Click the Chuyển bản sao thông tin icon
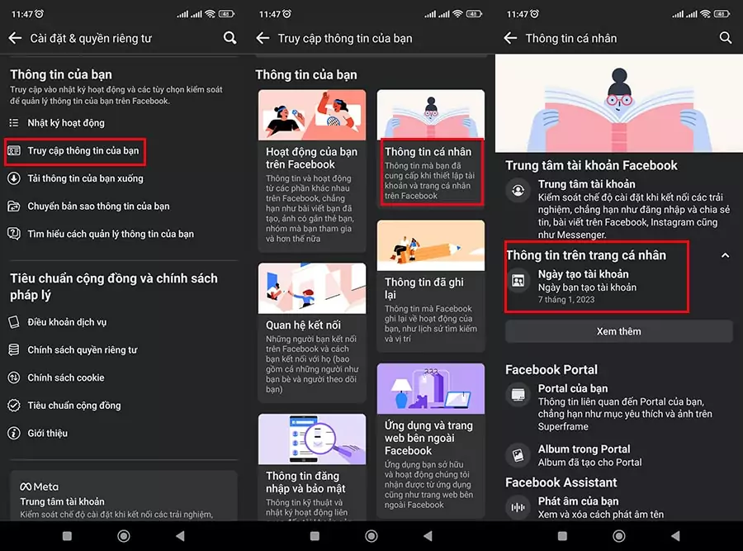The width and height of the screenshot is (743, 551). (x=14, y=207)
